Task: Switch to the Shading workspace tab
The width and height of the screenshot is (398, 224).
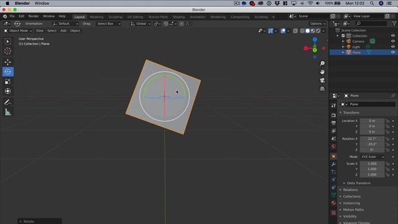Action: 178,17
